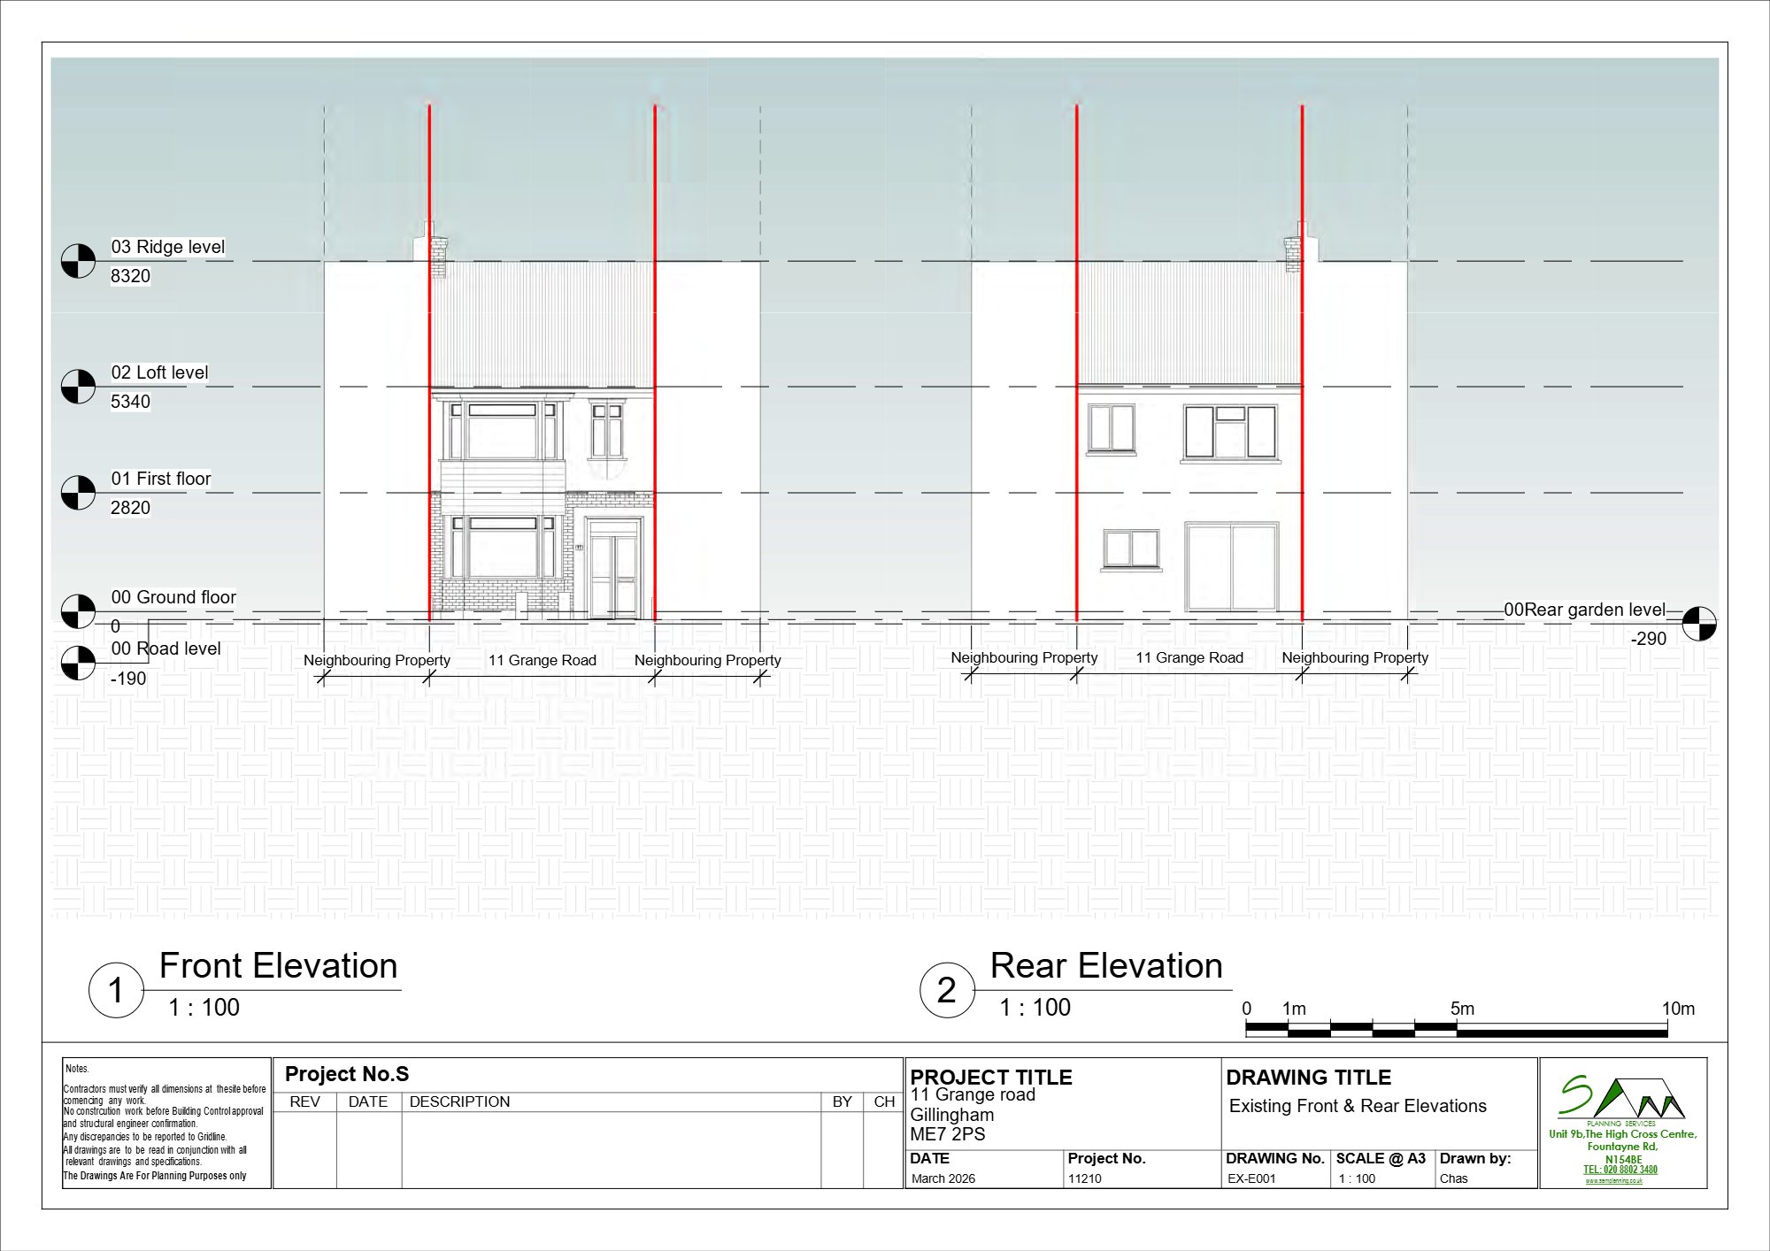Select the '-190' road level value
This screenshot has width=1770, height=1251.
click(128, 679)
